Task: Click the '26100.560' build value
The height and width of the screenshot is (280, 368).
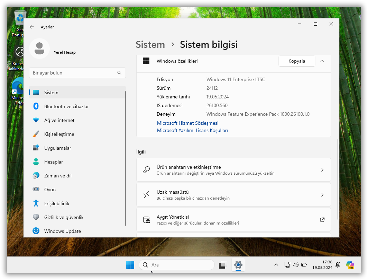Action: 217,105
